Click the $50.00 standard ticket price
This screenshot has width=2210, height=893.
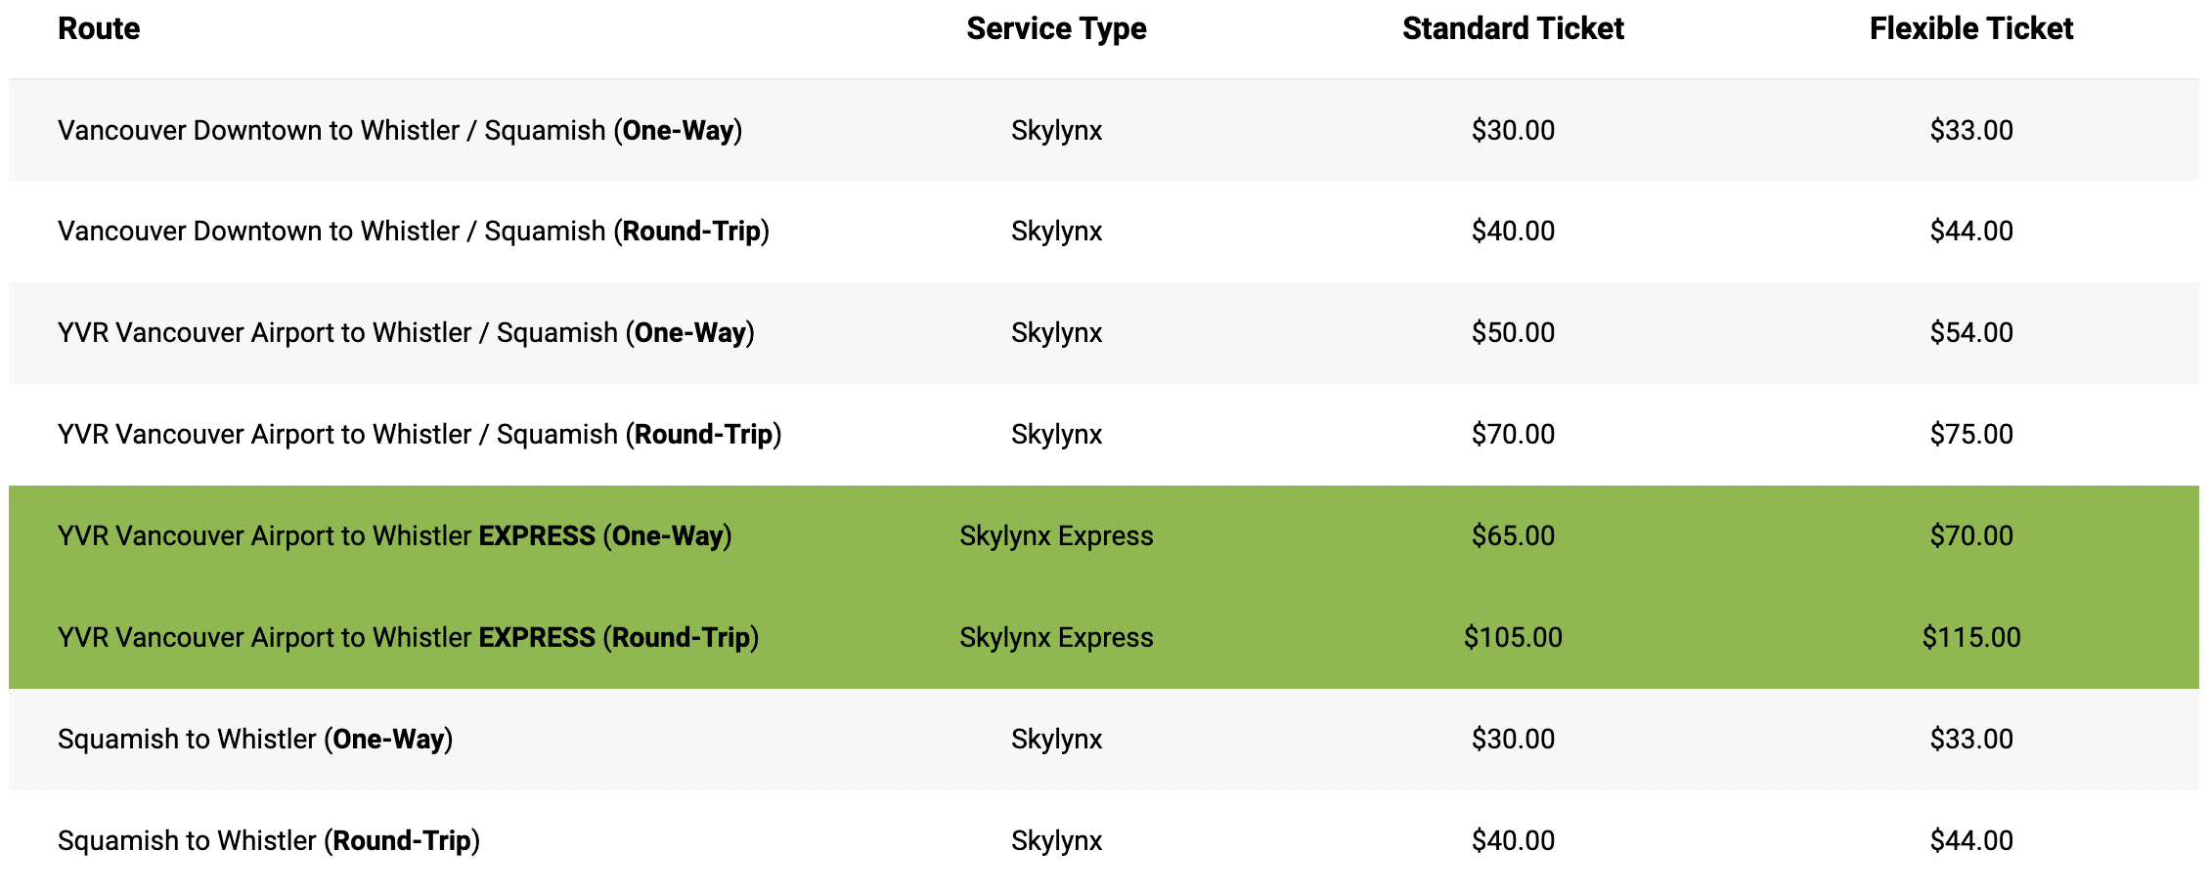coord(1513,333)
